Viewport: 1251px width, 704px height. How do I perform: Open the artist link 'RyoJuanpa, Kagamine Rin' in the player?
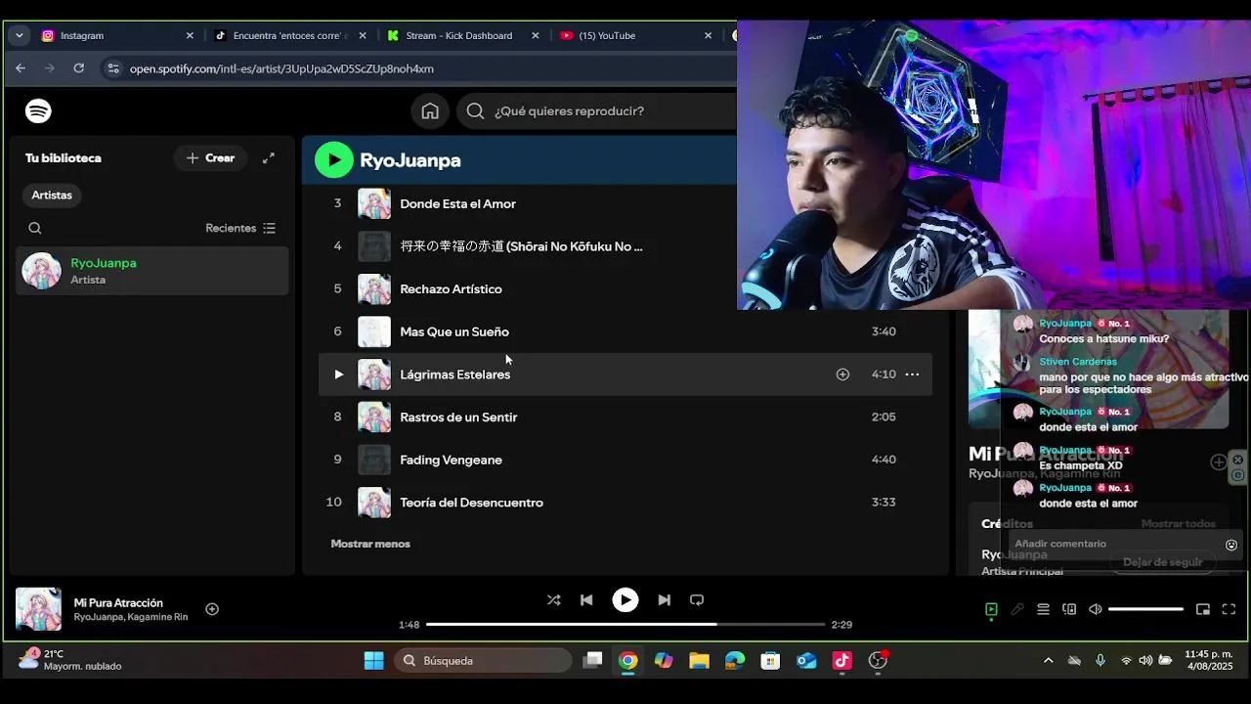point(131,617)
